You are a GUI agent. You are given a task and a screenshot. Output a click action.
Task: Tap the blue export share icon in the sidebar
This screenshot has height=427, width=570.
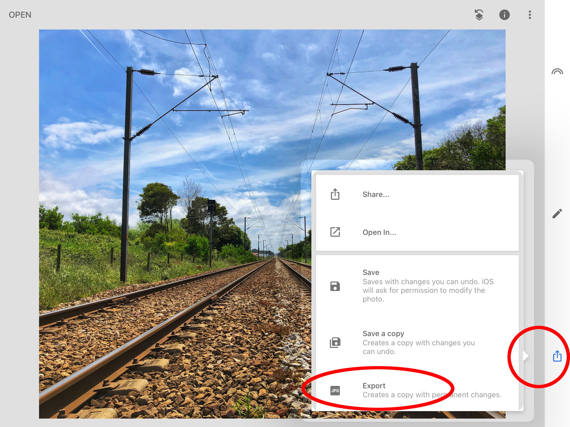pos(557,356)
